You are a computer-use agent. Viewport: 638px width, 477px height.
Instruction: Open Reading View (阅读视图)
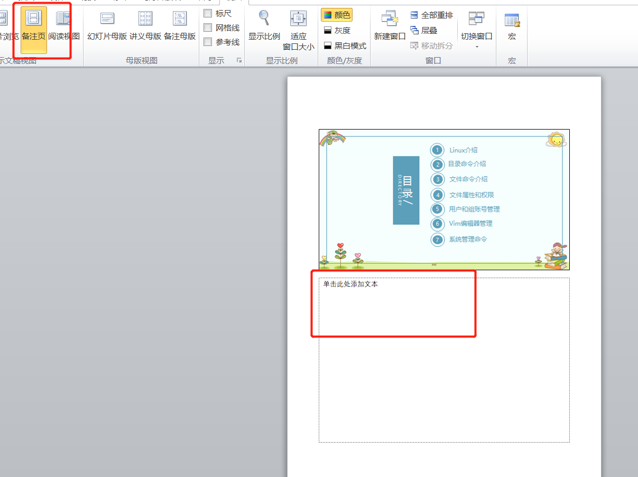click(63, 27)
